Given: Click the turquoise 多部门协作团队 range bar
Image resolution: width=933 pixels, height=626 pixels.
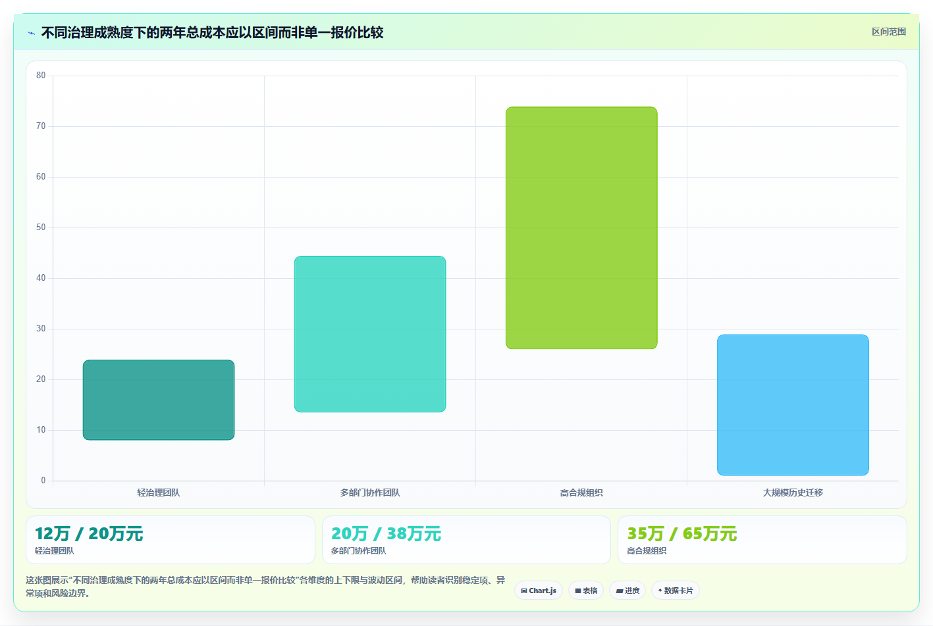Looking at the screenshot, I should coord(370,334).
